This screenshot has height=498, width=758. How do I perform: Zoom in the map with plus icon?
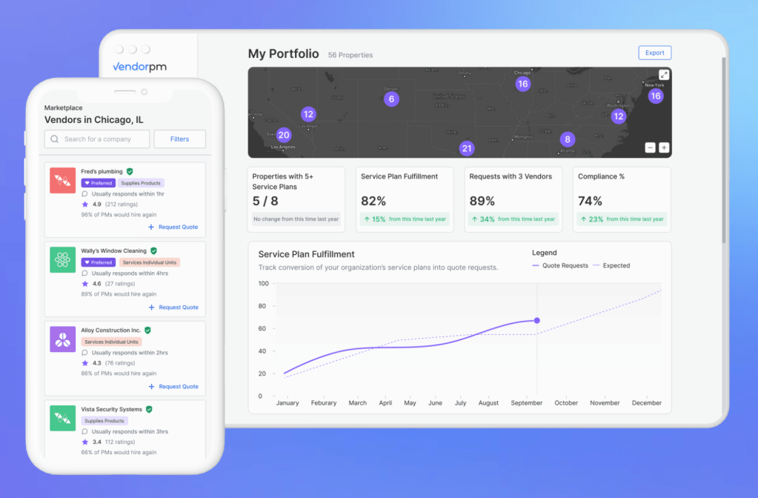664,148
